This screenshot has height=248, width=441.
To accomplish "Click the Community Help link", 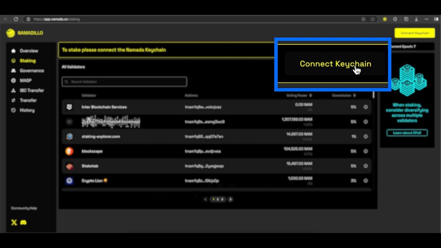I will pos(24,208).
